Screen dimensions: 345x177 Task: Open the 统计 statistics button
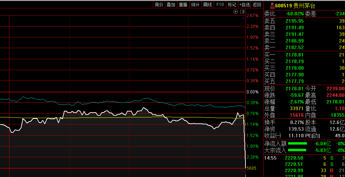coord(196,5)
